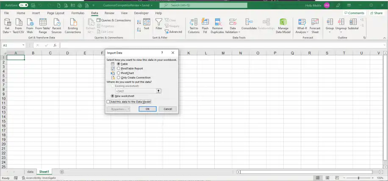Open the file name Saved dropdown
The image size is (388, 181).
(152, 5)
